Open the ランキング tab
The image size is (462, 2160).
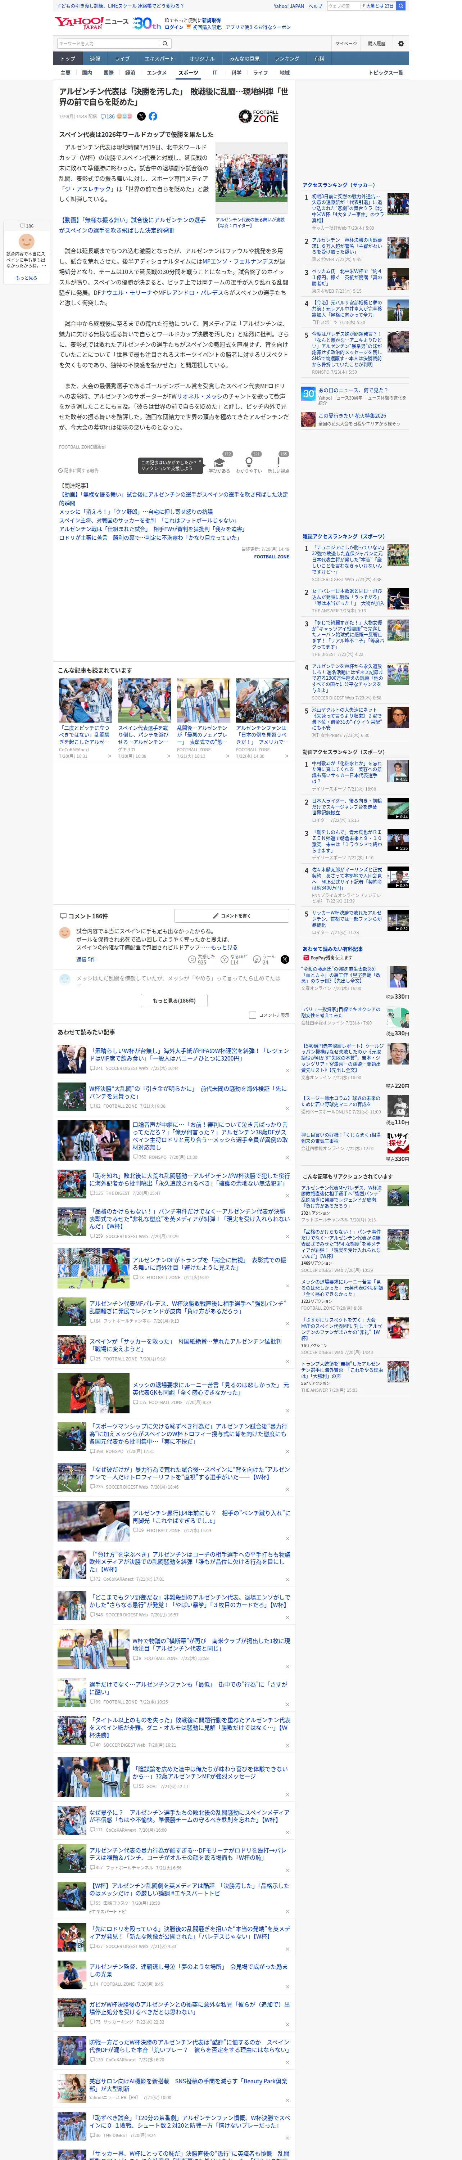(287, 59)
